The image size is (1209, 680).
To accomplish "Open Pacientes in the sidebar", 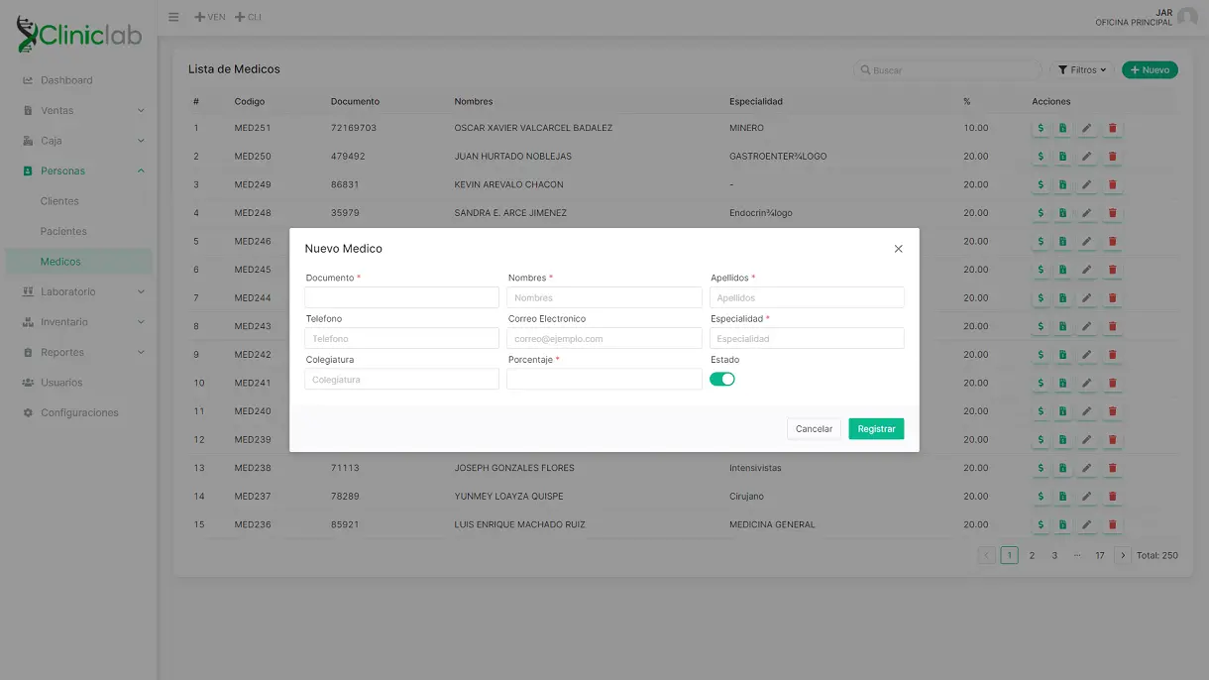I will coord(63,231).
